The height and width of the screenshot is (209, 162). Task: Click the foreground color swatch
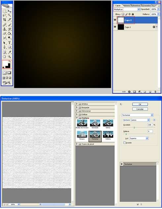[x=5, y=63]
